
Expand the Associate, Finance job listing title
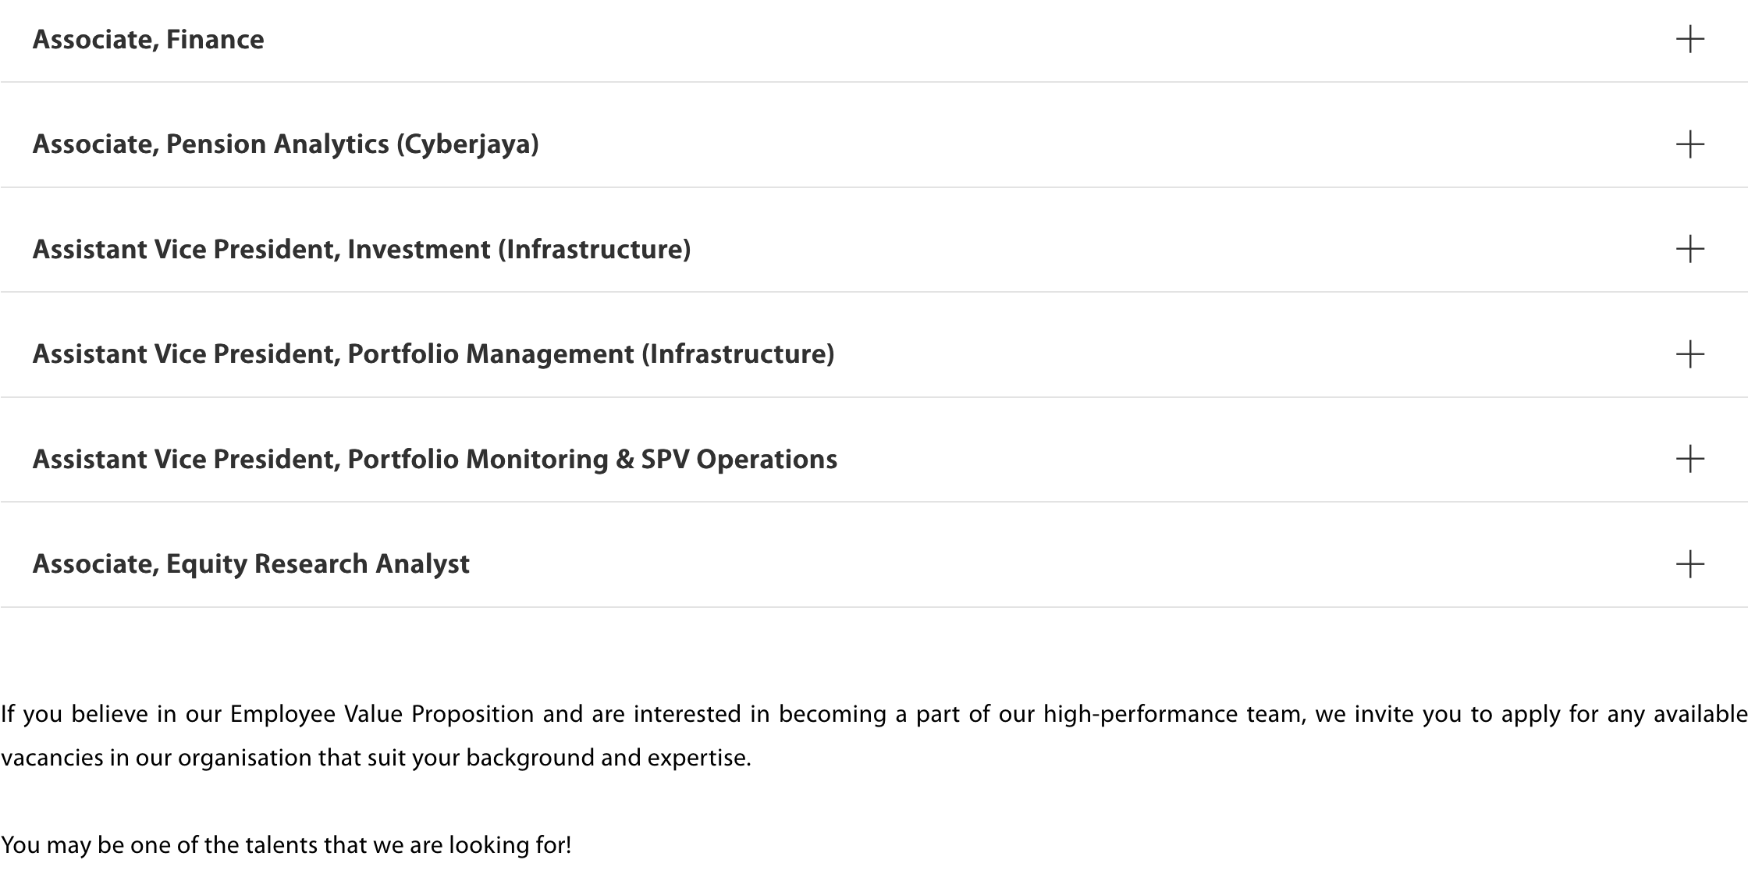(148, 40)
